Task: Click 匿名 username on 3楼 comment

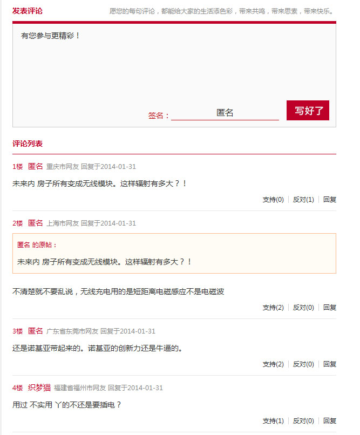Action: (x=35, y=331)
